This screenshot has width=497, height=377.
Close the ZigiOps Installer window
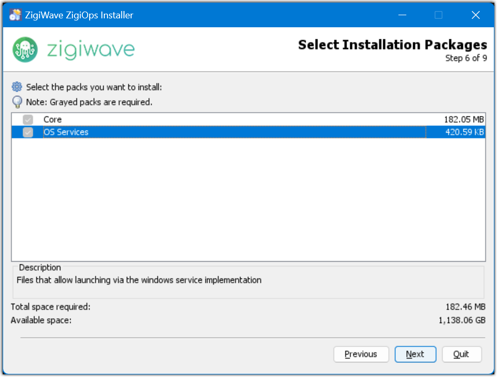(476, 15)
